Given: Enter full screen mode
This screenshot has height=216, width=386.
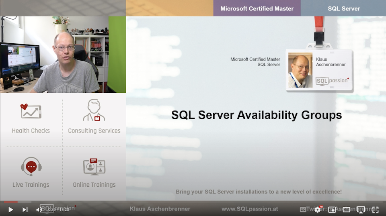Looking at the screenshot, I should tap(376, 210).
